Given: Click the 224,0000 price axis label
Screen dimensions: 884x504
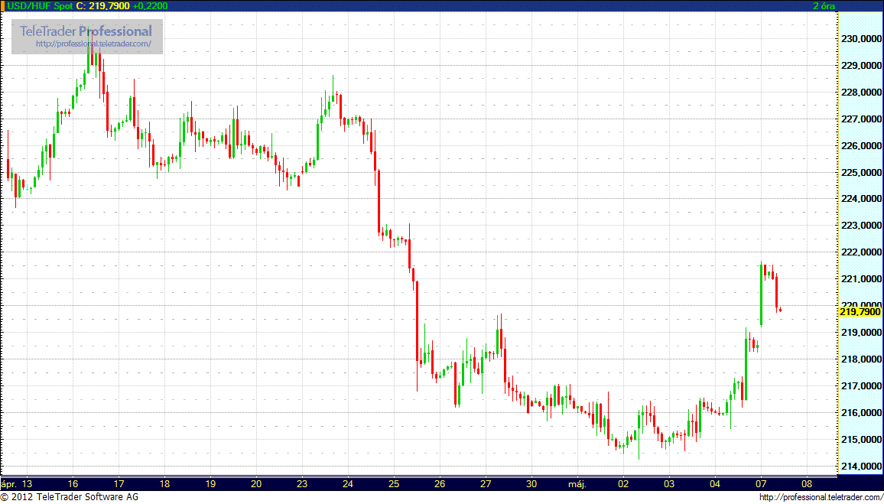Looking at the screenshot, I should coord(860,199).
